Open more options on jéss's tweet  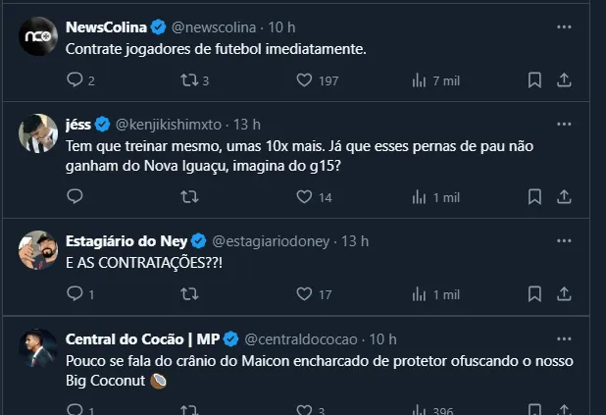click(564, 125)
